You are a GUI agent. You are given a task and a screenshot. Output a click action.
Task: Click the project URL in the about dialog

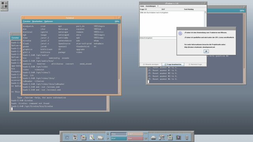[x=200, y=47]
